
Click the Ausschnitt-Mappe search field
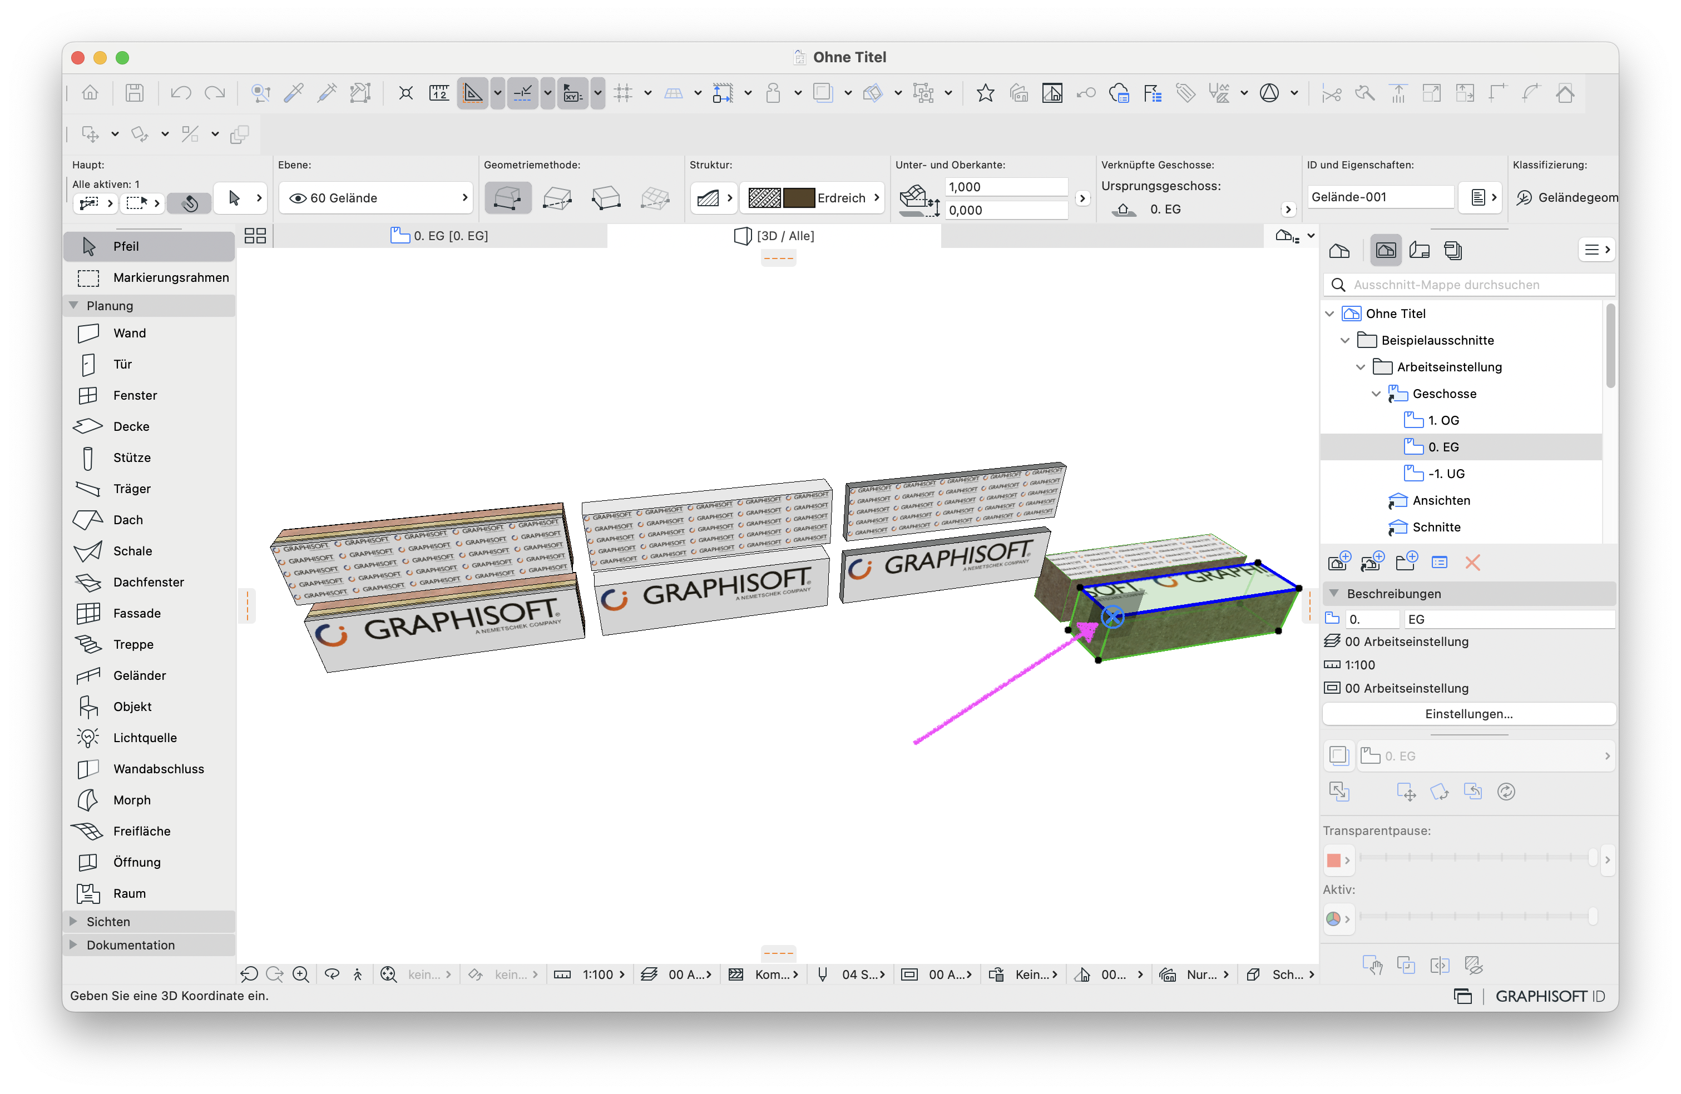(x=1469, y=285)
